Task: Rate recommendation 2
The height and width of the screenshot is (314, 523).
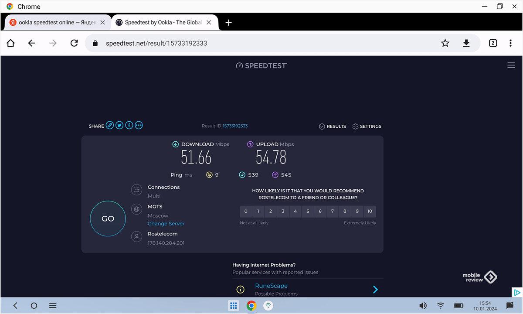Action: point(271,212)
